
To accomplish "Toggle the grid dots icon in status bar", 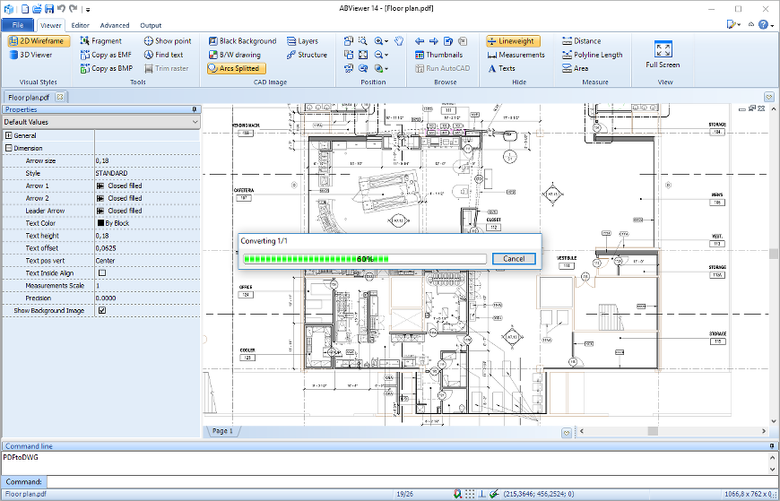I will (470, 494).
